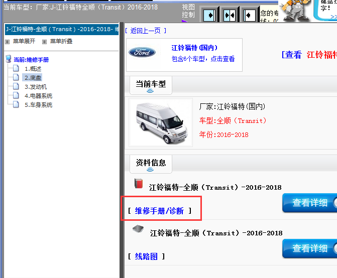Click the Ford logo
337x278 pixels.
[142, 52]
